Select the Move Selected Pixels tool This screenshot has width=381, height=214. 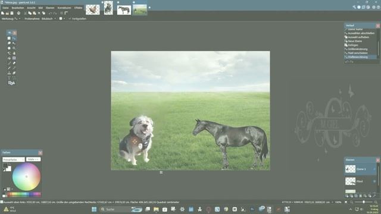click(14, 38)
